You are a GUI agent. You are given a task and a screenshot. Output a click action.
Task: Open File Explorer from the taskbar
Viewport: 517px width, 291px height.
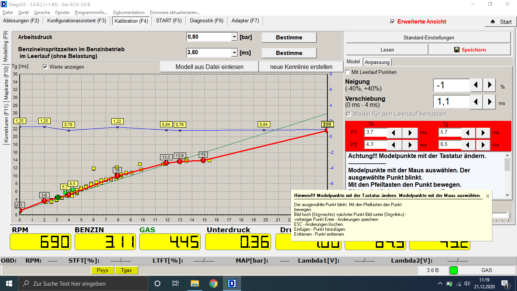[x=195, y=283]
